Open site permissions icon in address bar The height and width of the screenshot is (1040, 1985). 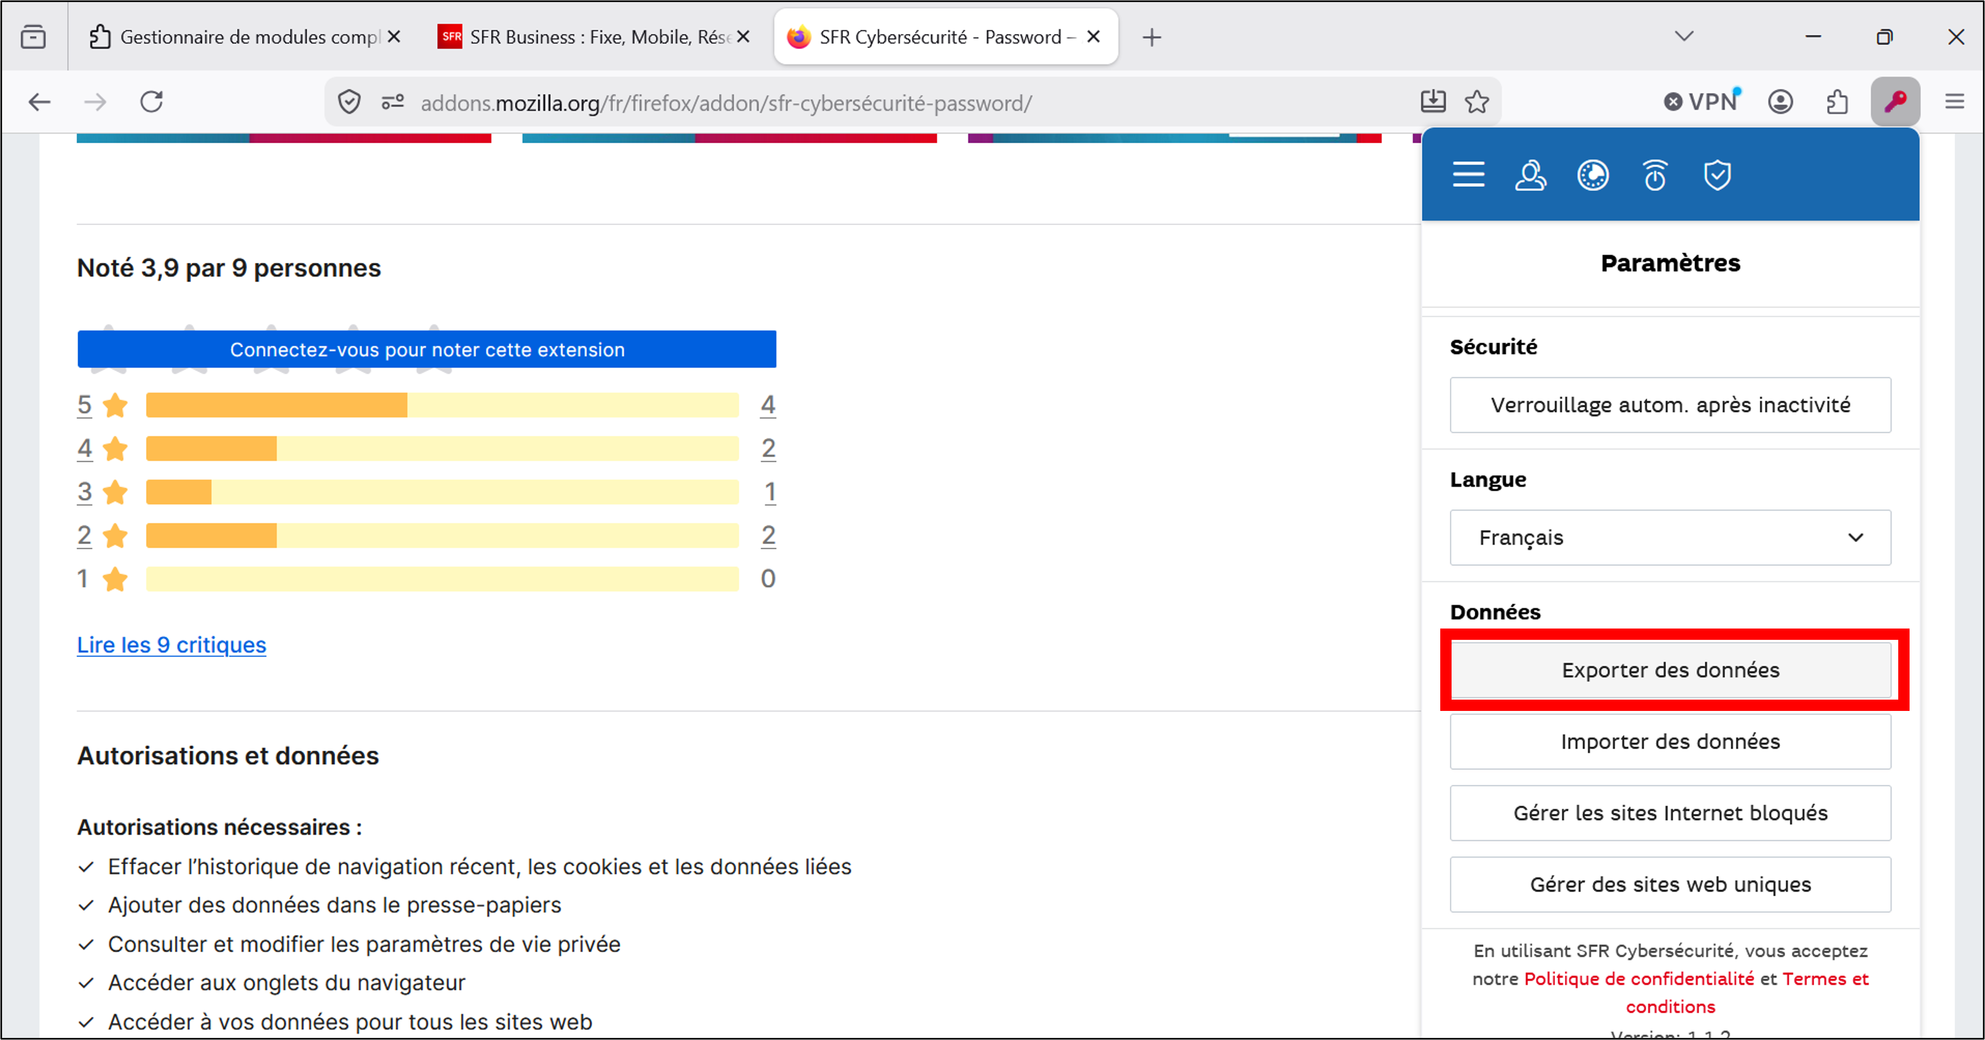[x=392, y=102]
